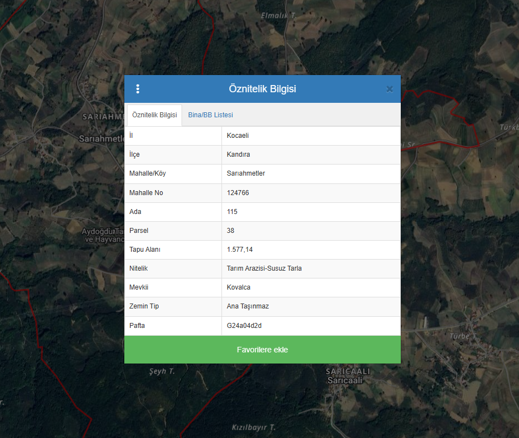
Task: Select the Kandıra value in İlçe row
Action: [x=238, y=155]
